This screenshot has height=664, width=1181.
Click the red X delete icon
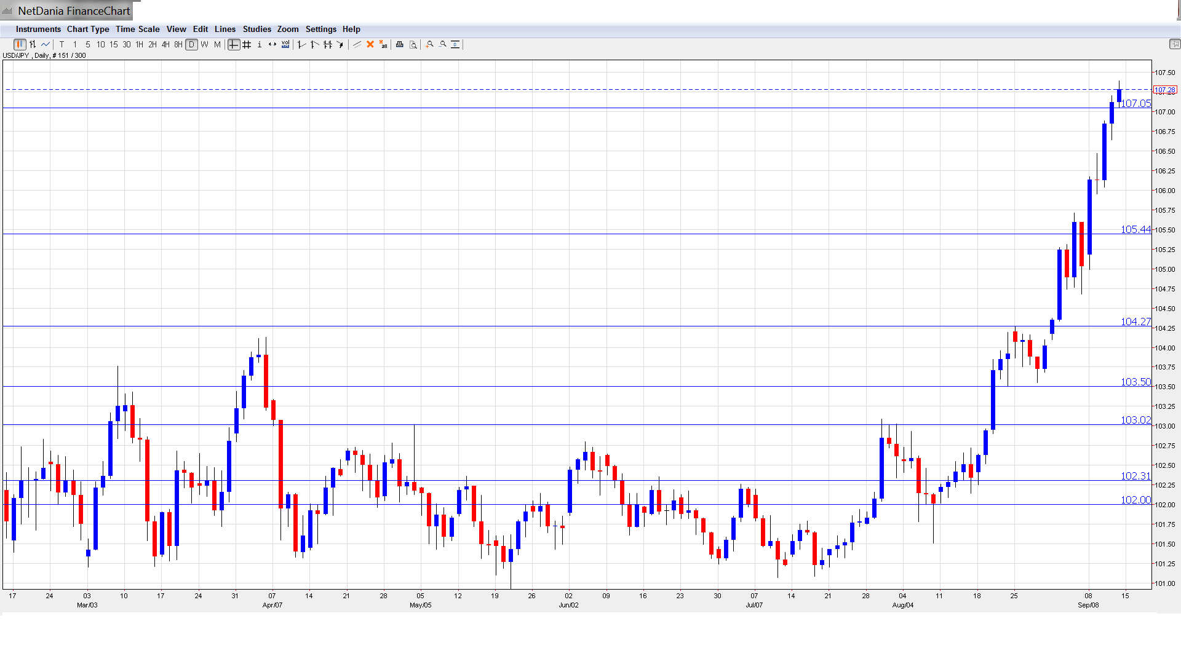(370, 44)
